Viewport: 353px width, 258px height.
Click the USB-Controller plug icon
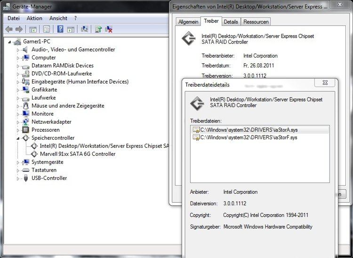coord(26,178)
